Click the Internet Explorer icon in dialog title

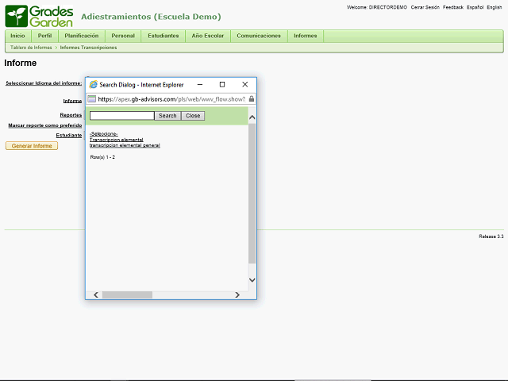coord(93,84)
